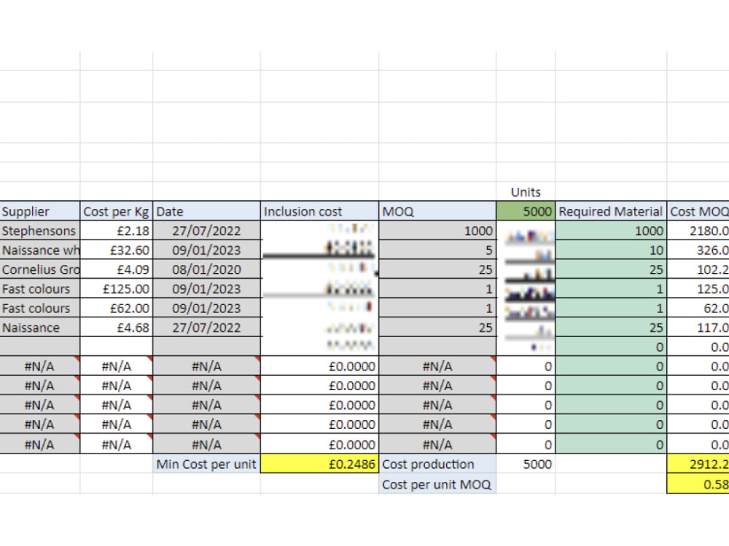Select the Cost per Kg header cell
This screenshot has height=546, width=729.
(116, 211)
